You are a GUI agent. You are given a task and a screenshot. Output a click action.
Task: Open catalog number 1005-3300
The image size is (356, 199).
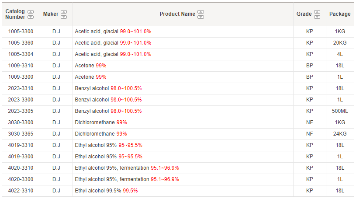pos(21,31)
